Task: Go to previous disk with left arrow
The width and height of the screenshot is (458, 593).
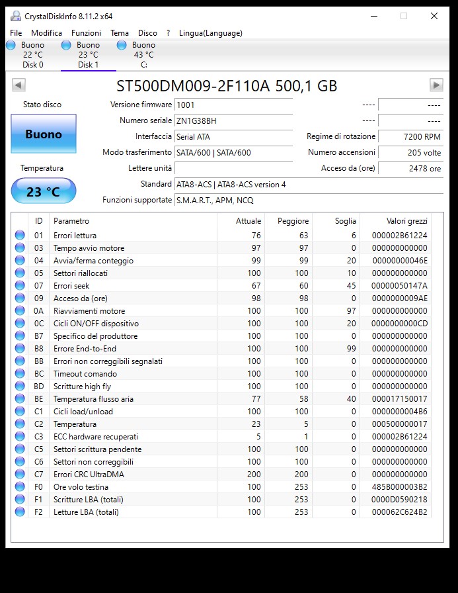Action: (x=19, y=85)
